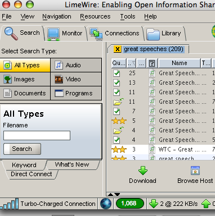Viewport: 215px width, 216px height.
Task: Click the checkmark on row with 25
Action: pos(117,73)
